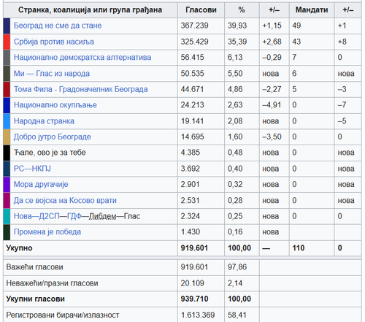
Task: Click the Мандати column header
Action: tap(312, 10)
